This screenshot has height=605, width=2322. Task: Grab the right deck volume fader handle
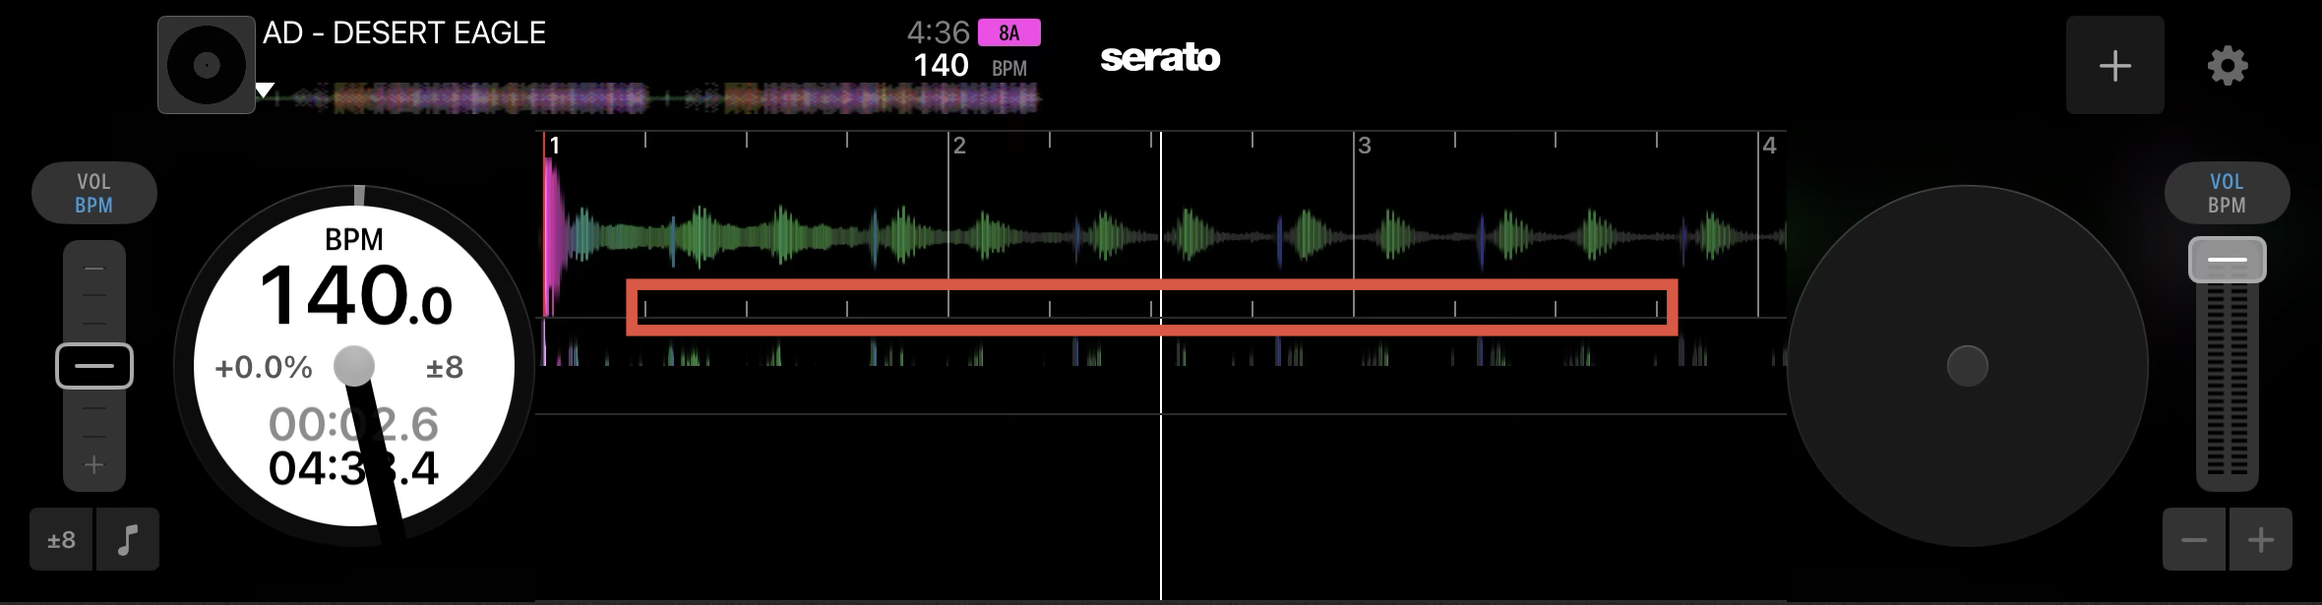2228,260
